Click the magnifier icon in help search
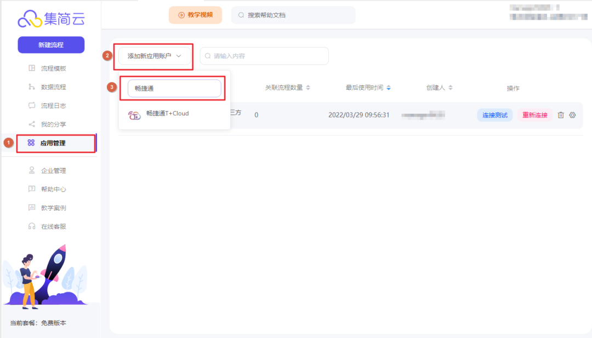The image size is (592, 338). [241, 15]
